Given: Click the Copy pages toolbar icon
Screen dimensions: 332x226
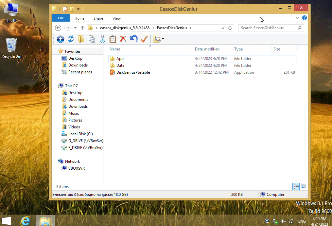Looking at the screenshot, I should 92,39.
